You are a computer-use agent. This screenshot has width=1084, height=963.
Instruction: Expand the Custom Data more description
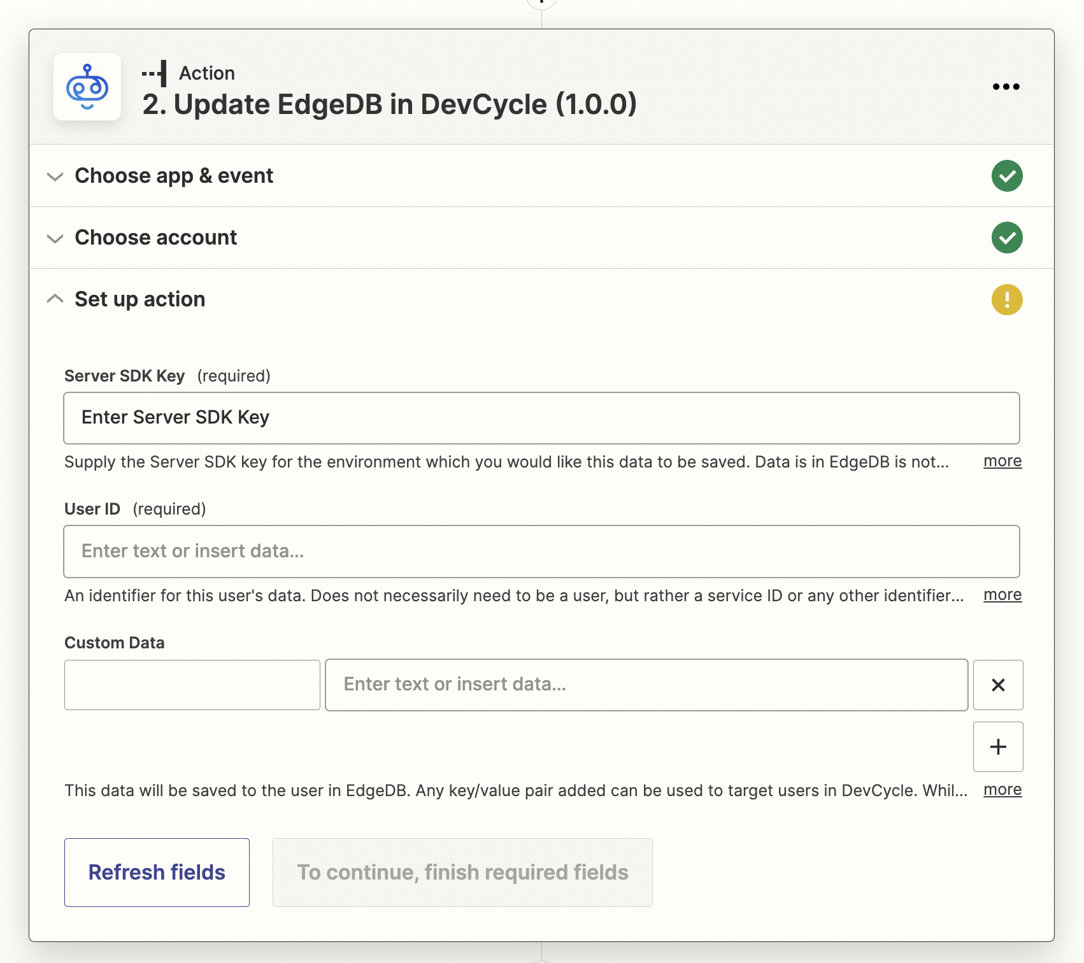[x=1002, y=790]
